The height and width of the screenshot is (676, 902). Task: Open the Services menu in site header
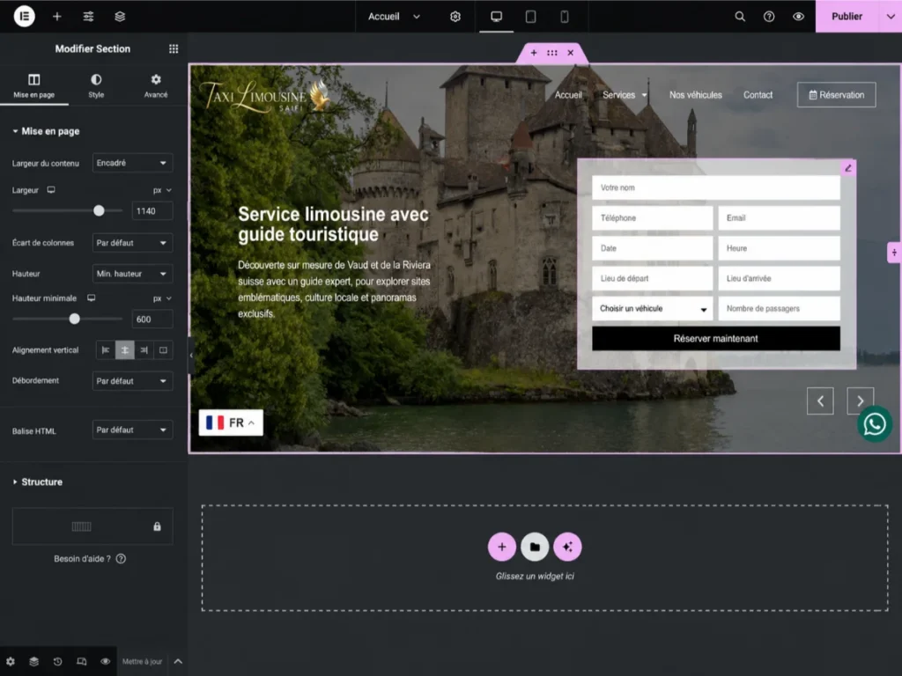click(x=625, y=95)
